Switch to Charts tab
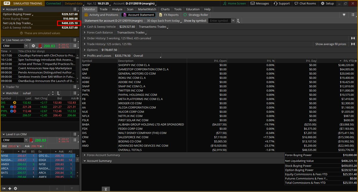The width and height of the screenshot is (358, 192). pos(165,9)
